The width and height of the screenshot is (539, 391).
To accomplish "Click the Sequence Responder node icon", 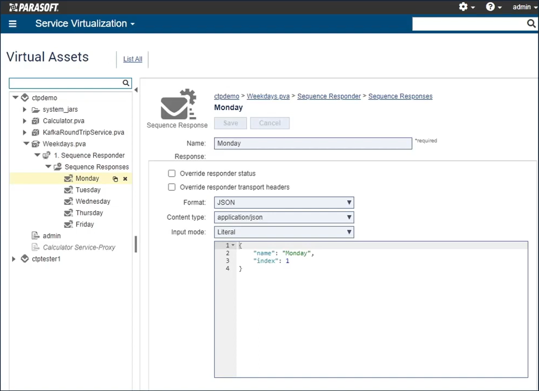I will click(46, 155).
